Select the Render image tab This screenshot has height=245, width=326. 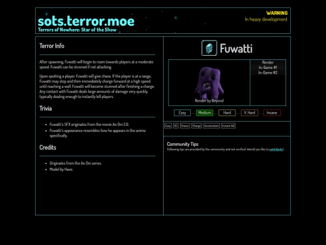(268, 62)
